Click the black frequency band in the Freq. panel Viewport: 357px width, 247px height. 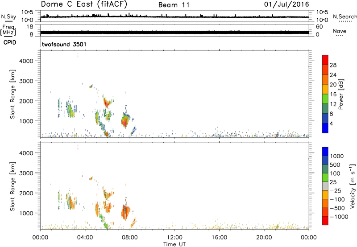[174, 32]
